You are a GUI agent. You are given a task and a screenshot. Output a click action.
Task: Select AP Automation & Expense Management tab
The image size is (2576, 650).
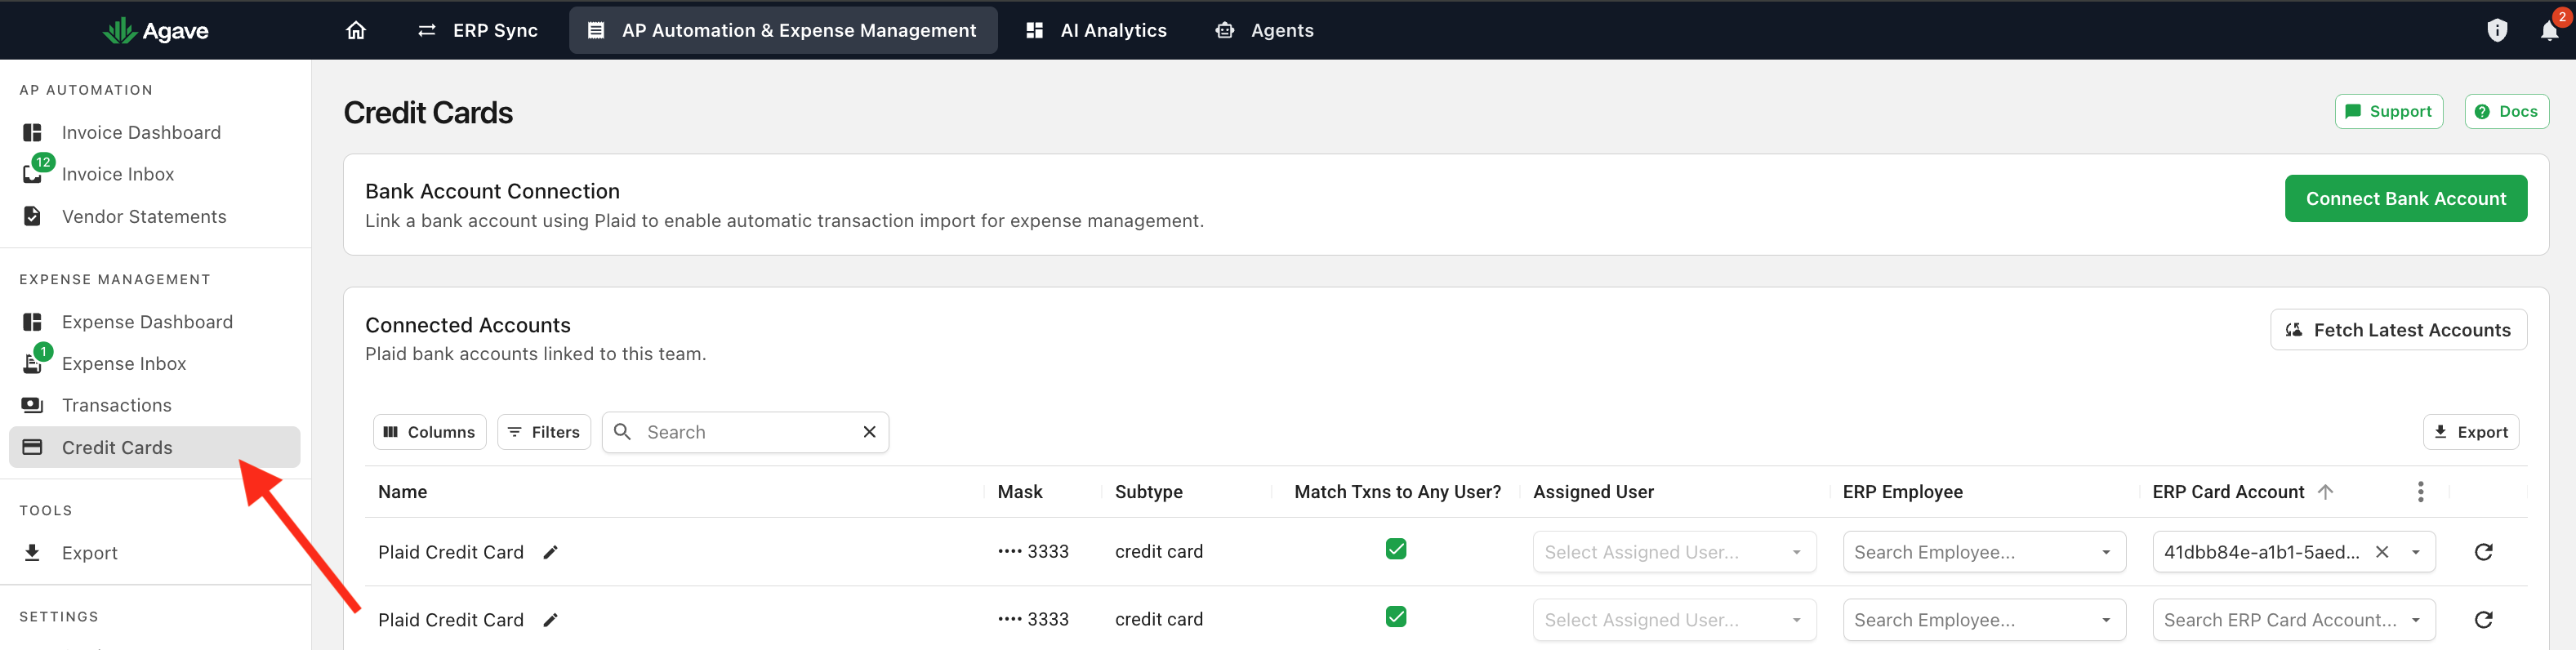783,30
